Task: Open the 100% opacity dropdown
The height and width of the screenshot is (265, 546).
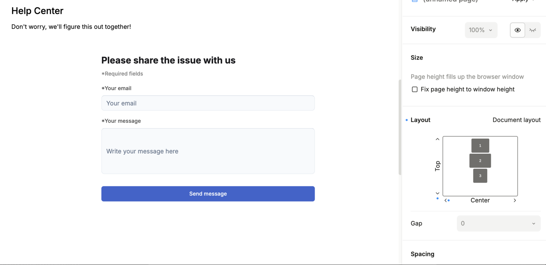Action: 481,30
